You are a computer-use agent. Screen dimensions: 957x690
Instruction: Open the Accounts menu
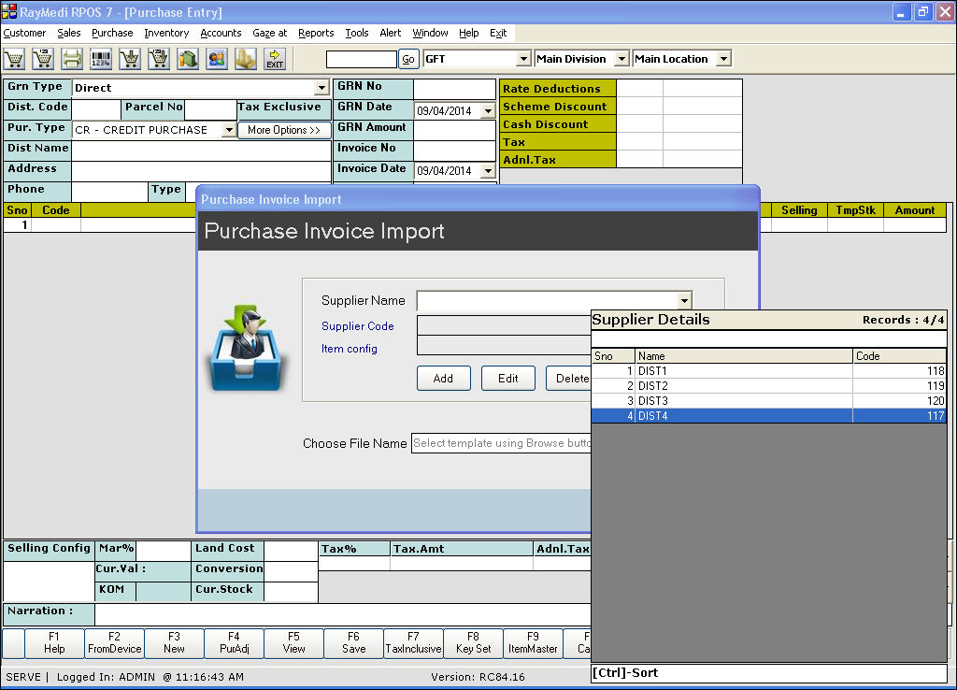pos(221,33)
